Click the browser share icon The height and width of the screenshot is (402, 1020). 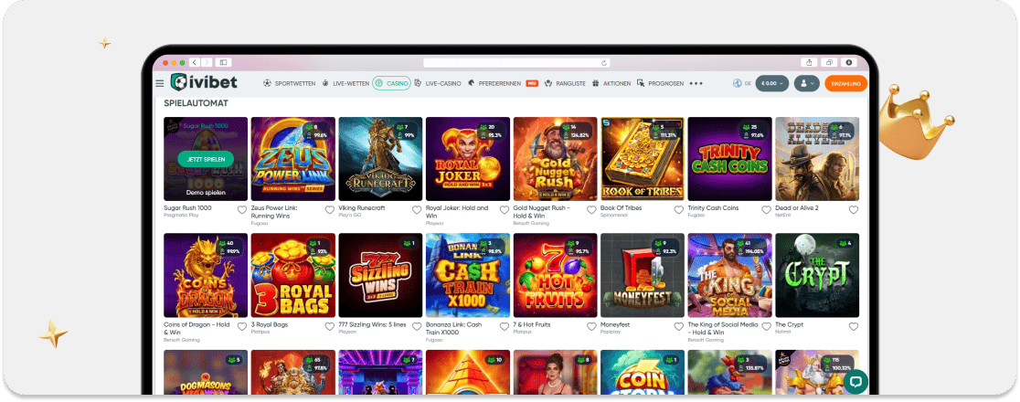(809, 62)
